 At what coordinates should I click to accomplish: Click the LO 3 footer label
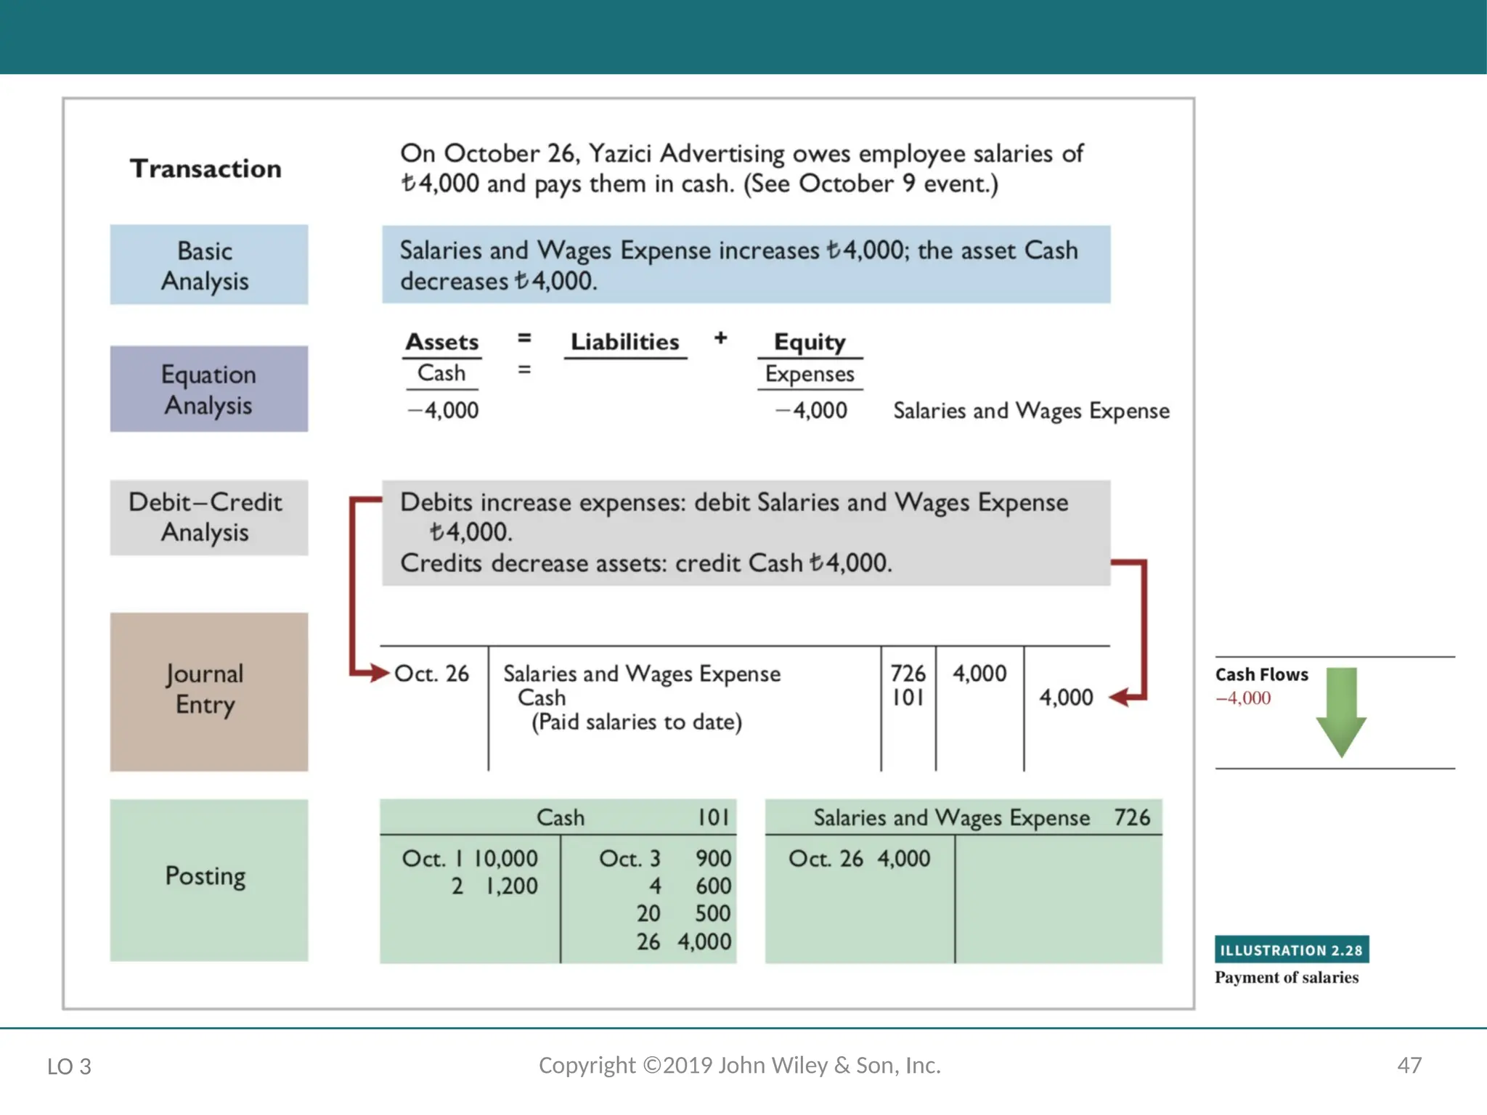coord(69,1066)
